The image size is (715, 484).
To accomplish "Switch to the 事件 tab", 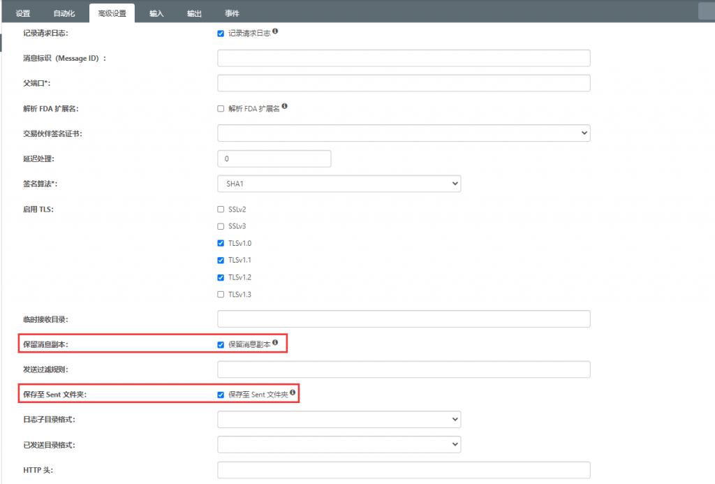I will pyautogui.click(x=232, y=13).
